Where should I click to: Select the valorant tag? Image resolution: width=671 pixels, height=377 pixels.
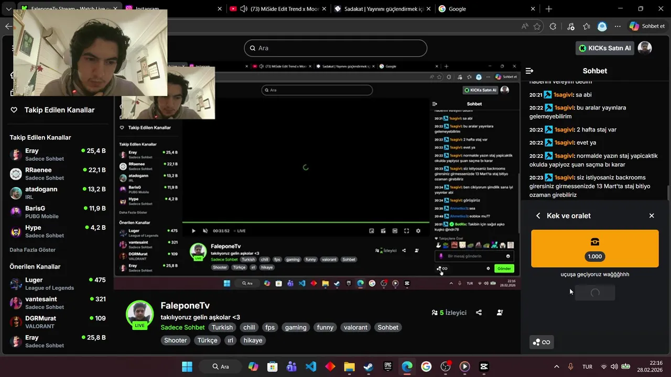pos(356,327)
